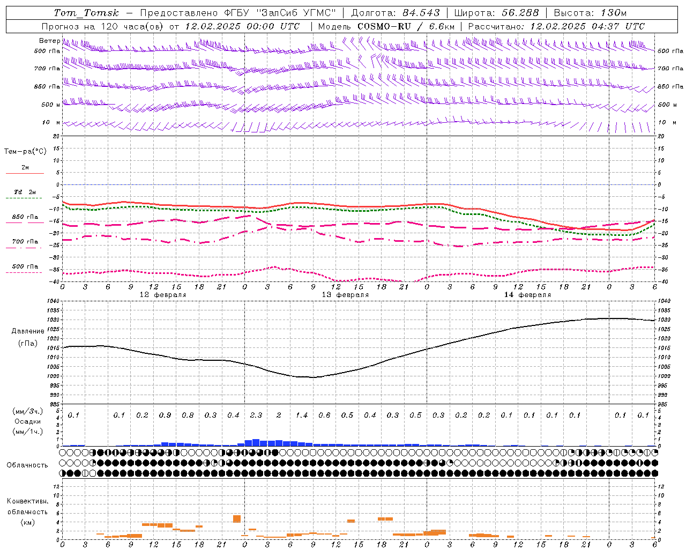Click the Облачность row label

27,465
